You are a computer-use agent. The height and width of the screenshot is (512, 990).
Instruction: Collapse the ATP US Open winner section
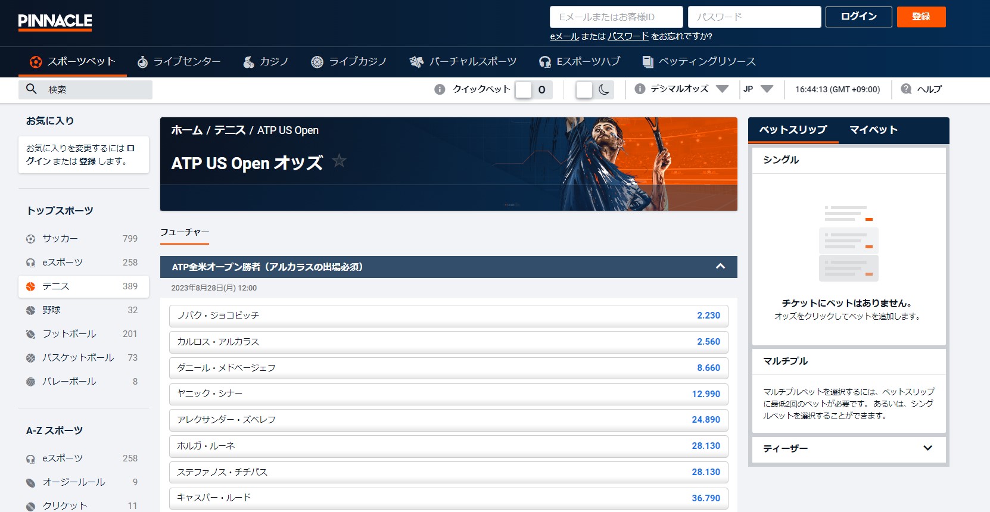(720, 267)
